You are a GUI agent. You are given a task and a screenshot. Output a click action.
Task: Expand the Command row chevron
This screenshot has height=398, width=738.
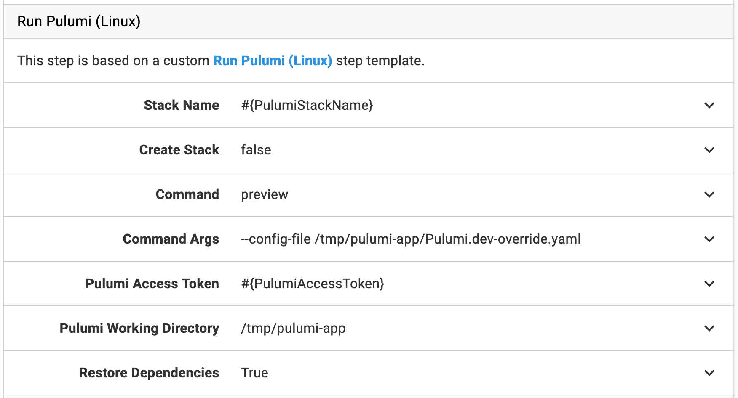tap(709, 194)
